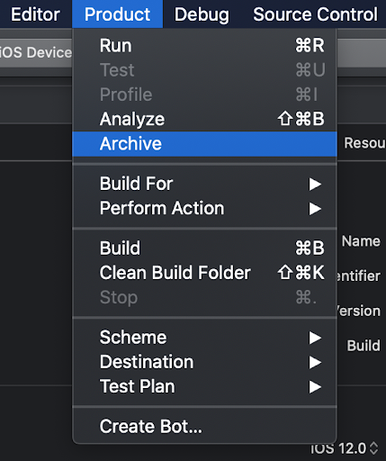Close the Product menu via its title

tap(117, 14)
